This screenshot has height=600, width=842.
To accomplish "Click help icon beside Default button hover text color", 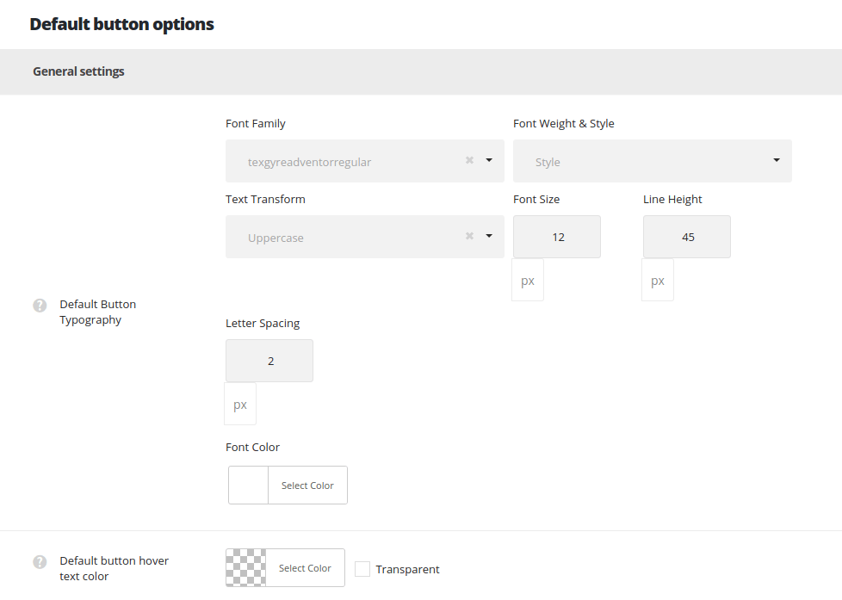I will point(40,561).
